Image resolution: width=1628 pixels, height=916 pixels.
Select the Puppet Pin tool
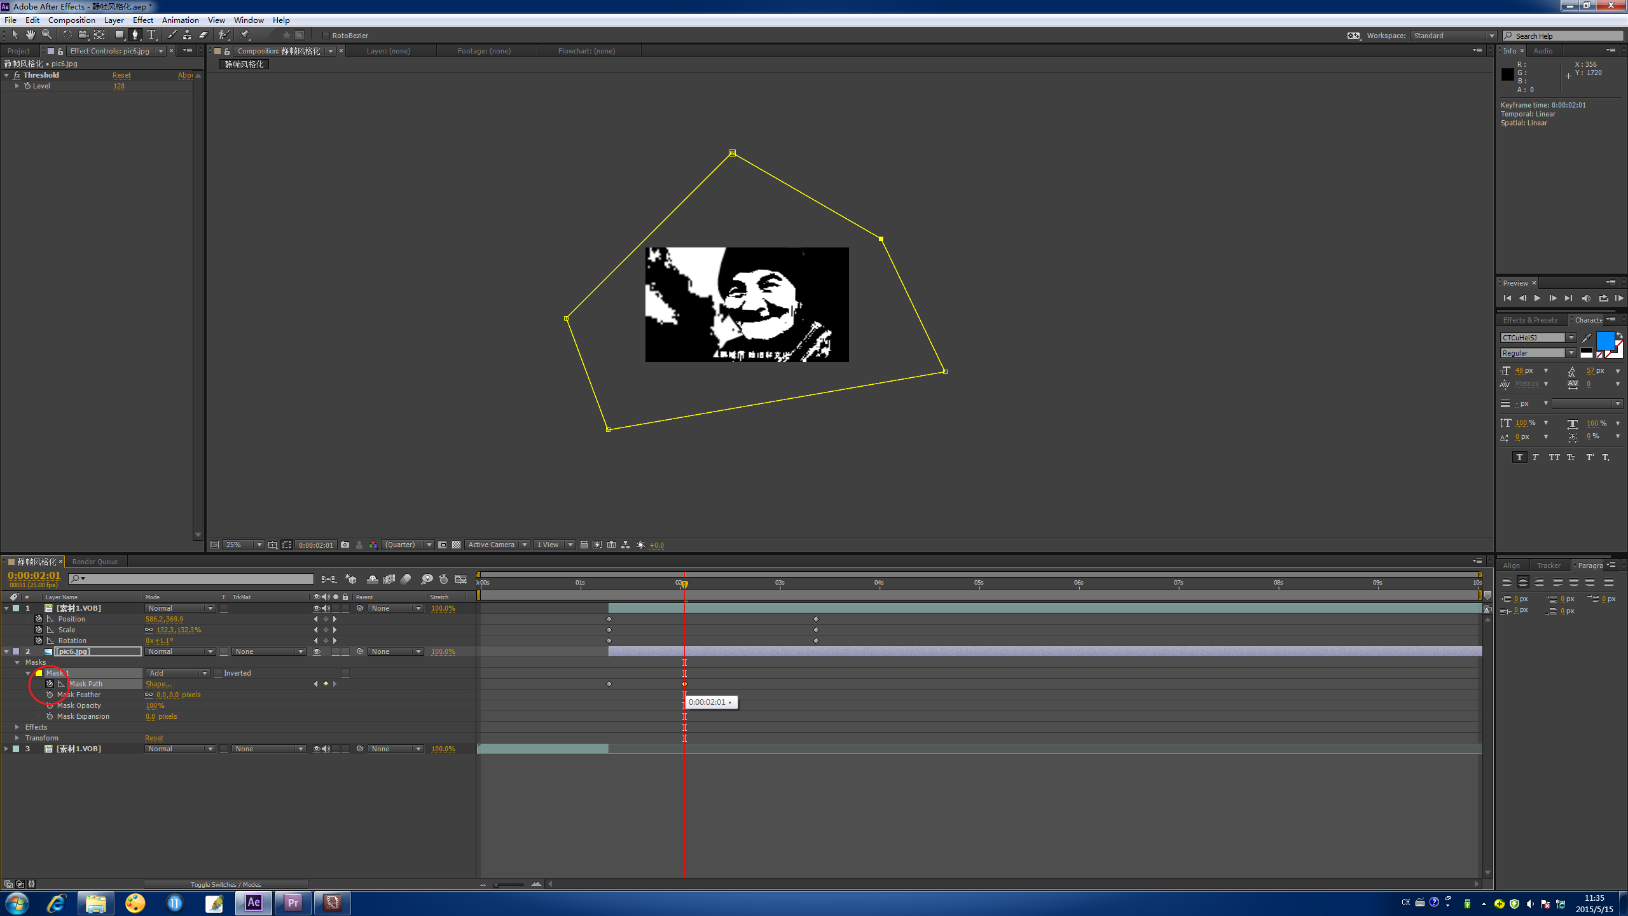click(x=245, y=35)
